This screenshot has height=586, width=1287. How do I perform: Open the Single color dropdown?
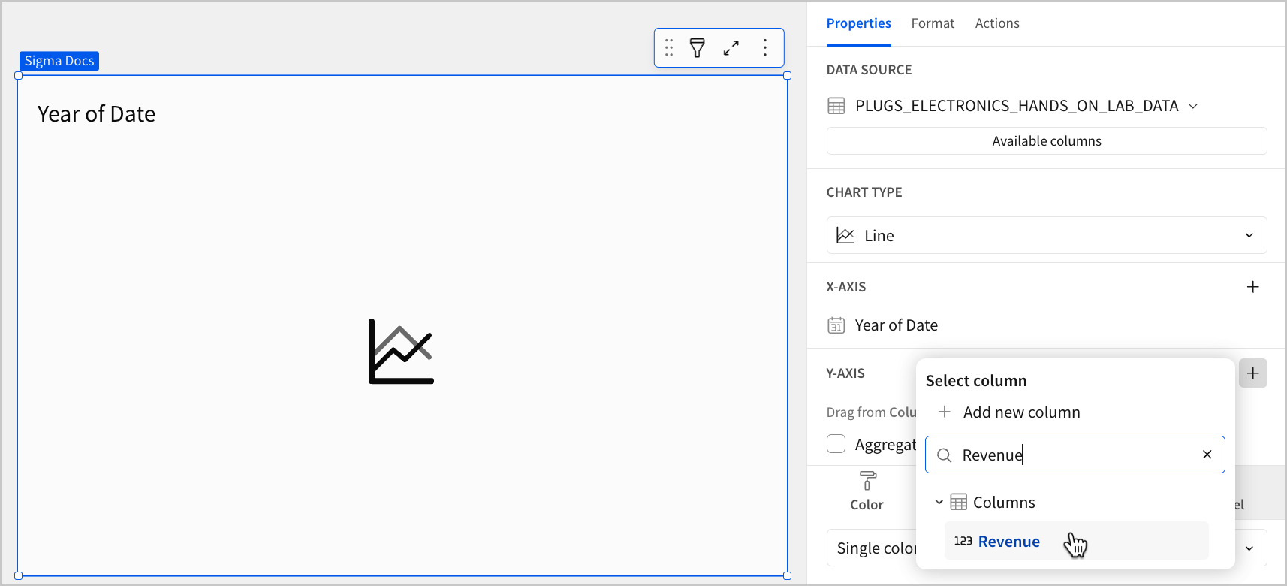[x=1249, y=548]
